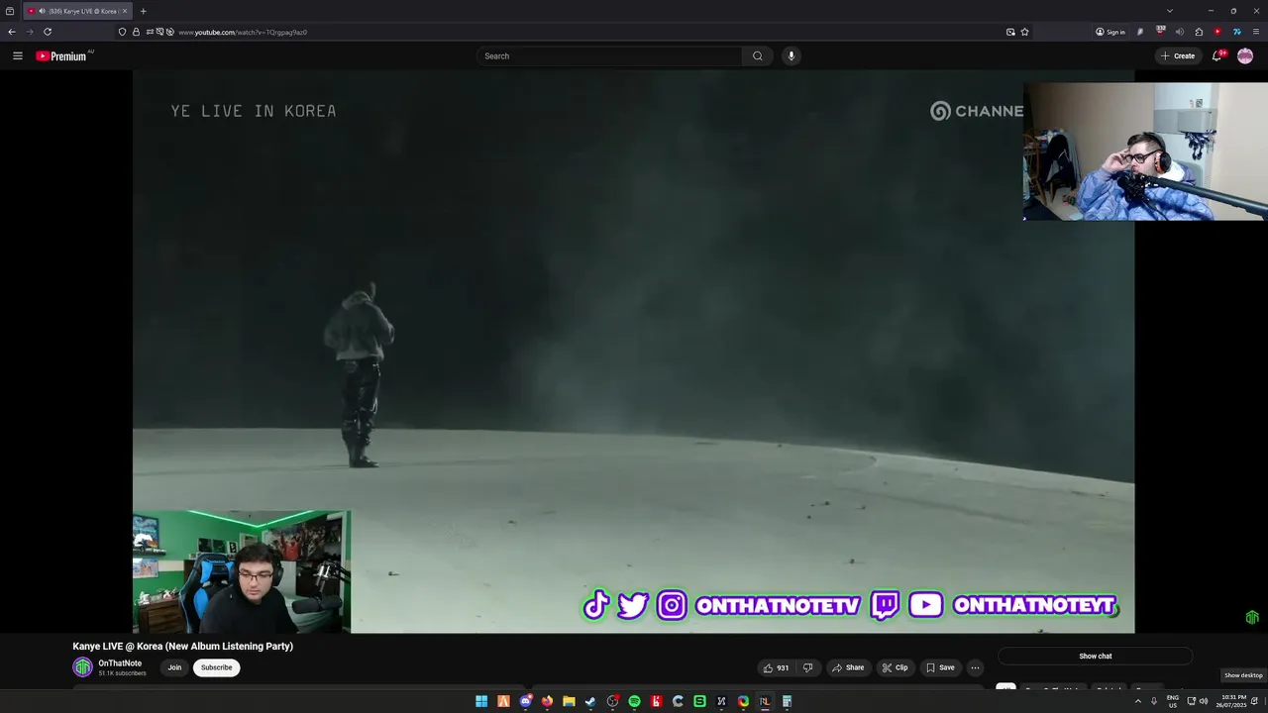The width and height of the screenshot is (1268, 713).
Task: Subscribe to OnThatNote channel
Action: pyautogui.click(x=216, y=667)
